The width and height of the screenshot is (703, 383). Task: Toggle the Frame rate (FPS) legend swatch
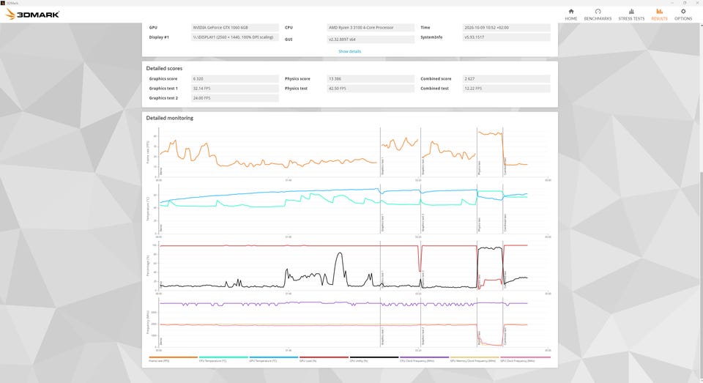(x=173, y=359)
